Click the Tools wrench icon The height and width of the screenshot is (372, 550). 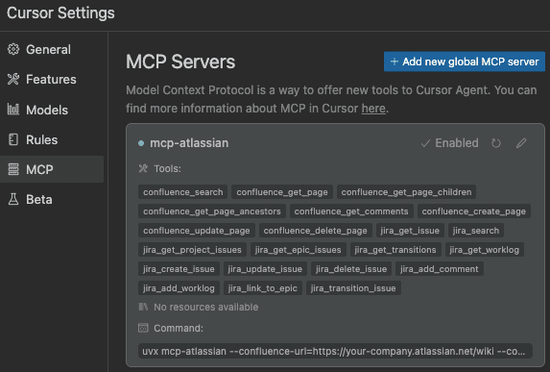click(143, 168)
